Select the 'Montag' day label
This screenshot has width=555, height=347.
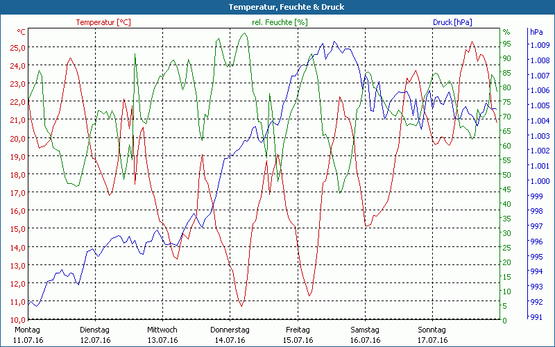pyautogui.click(x=27, y=330)
